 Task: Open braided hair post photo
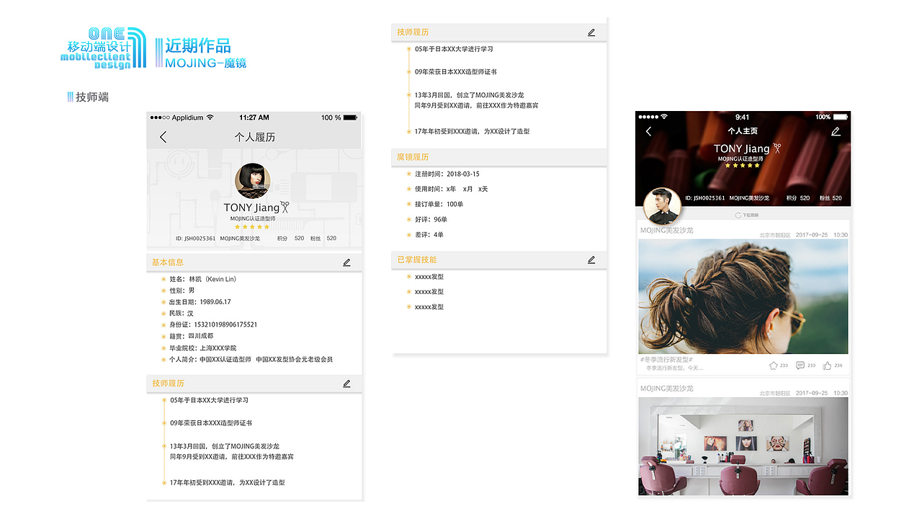tap(743, 296)
